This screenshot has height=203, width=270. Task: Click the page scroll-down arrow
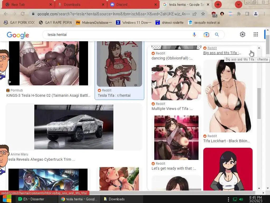tap(268, 188)
